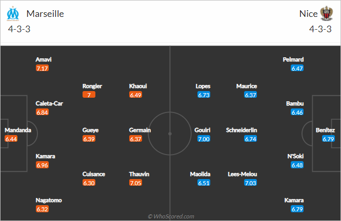The image size is (341, 221).
Task: Click on goalkeeper Mandanda's name
Action: click(x=18, y=130)
